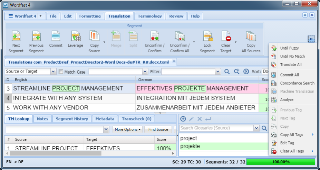The image size is (320, 170).
Task: Click the Leverage icon
Action: click(76, 36)
